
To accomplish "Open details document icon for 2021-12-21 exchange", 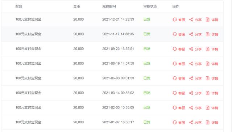I will [x=208, y=20].
